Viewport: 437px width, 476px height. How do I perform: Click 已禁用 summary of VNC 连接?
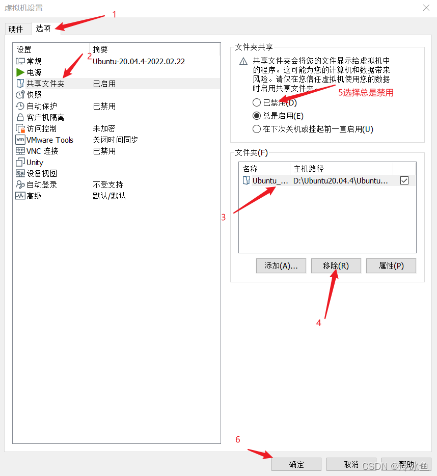(x=104, y=151)
